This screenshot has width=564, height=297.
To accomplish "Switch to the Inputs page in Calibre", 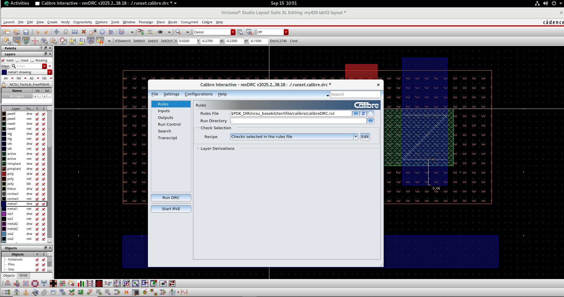I will [x=171, y=111].
